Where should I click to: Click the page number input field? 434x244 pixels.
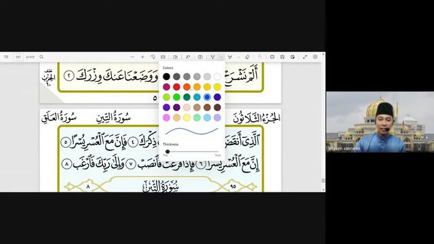pyautogui.click(x=18, y=57)
